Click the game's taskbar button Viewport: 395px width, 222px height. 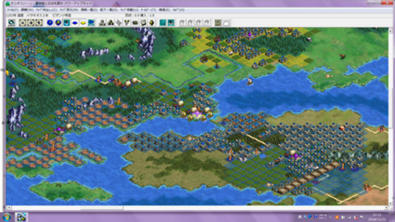click(x=21, y=217)
